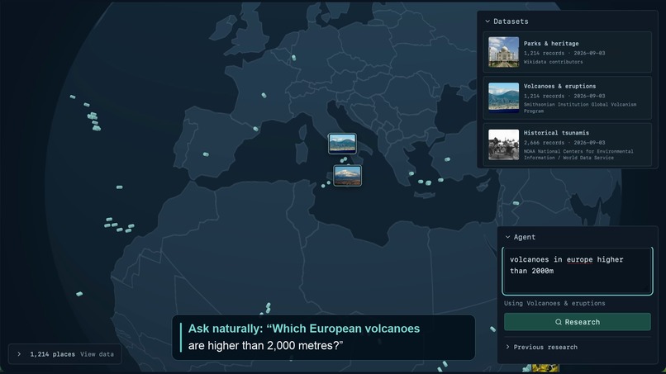Click the NOAA National Centers source text
This screenshot has width=666, height=374.
click(578, 154)
